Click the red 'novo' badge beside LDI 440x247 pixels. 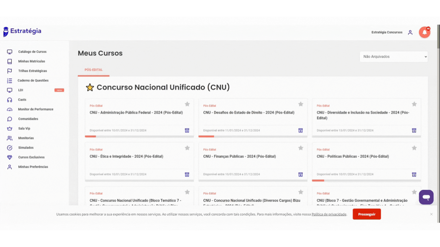pos(59,90)
